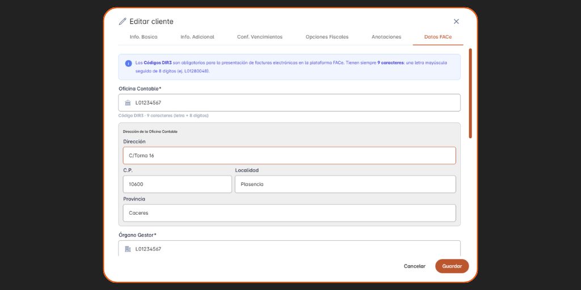Click the Dirección field containing C/Torna 16
Viewport: 581px width, 290px height.
point(289,156)
